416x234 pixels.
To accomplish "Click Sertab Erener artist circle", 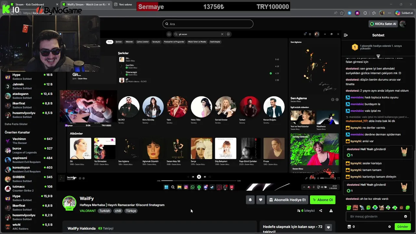I will click(x=226, y=107).
